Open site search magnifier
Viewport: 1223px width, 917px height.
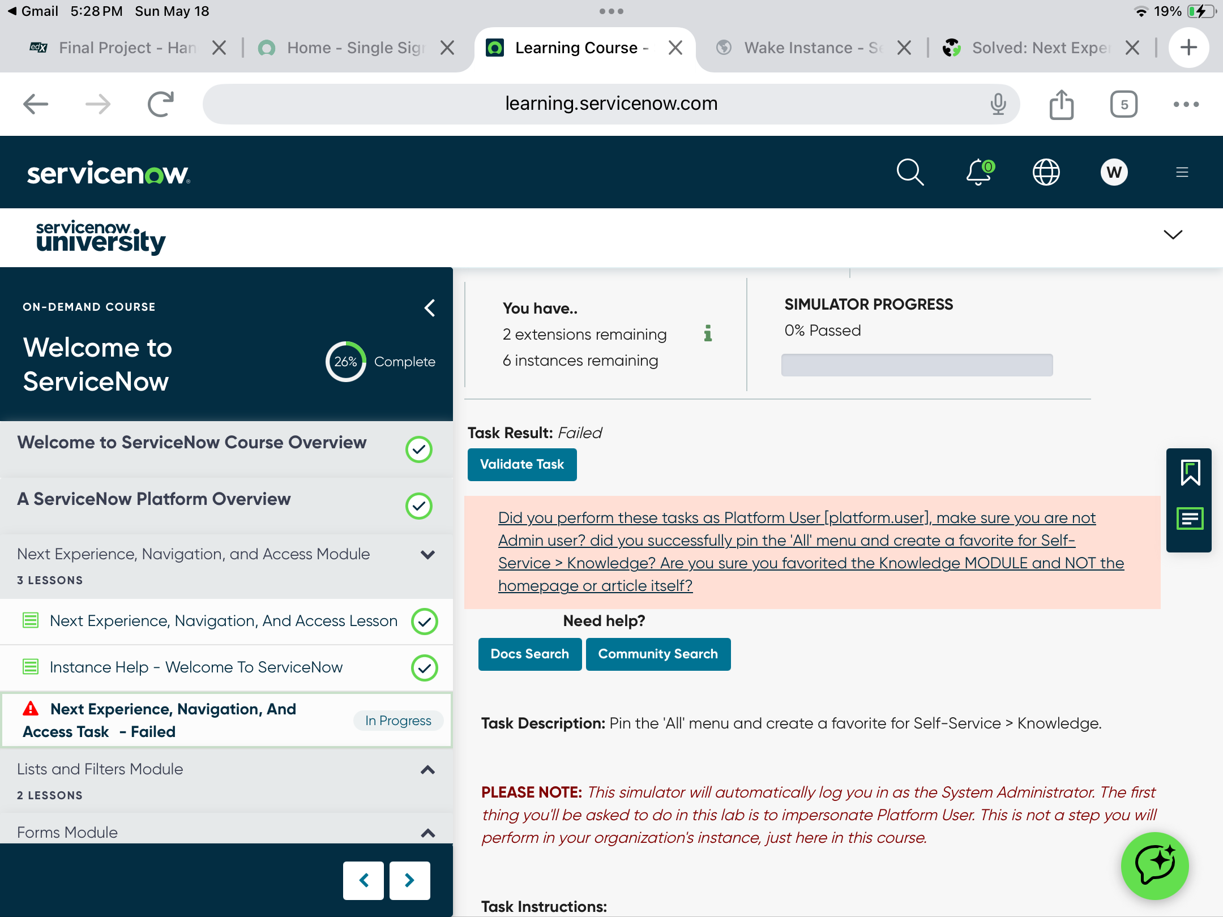(x=910, y=172)
